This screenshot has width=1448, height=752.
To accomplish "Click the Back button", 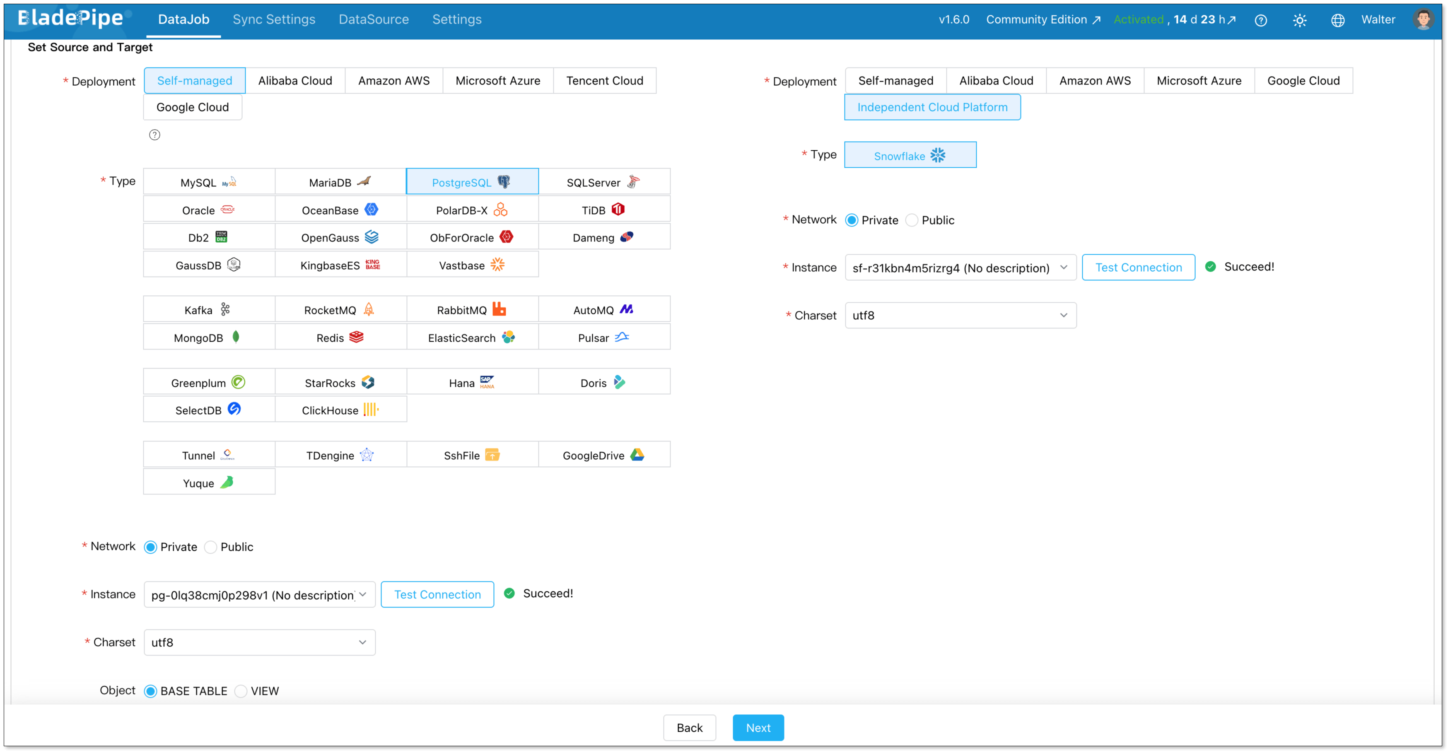I will [690, 728].
